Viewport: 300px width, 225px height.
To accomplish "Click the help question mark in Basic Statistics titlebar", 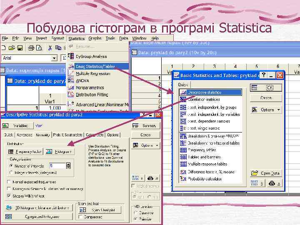I will pos(263,75).
